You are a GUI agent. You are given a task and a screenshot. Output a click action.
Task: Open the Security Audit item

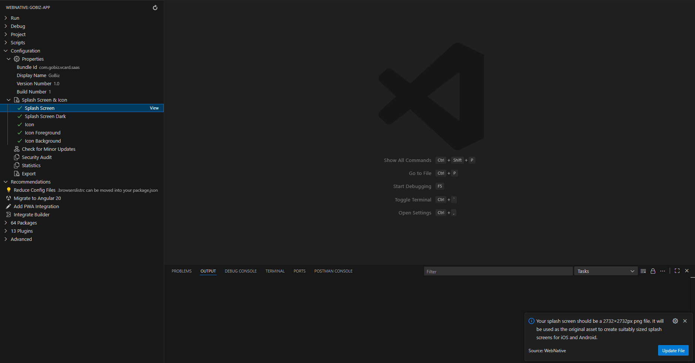coord(36,157)
